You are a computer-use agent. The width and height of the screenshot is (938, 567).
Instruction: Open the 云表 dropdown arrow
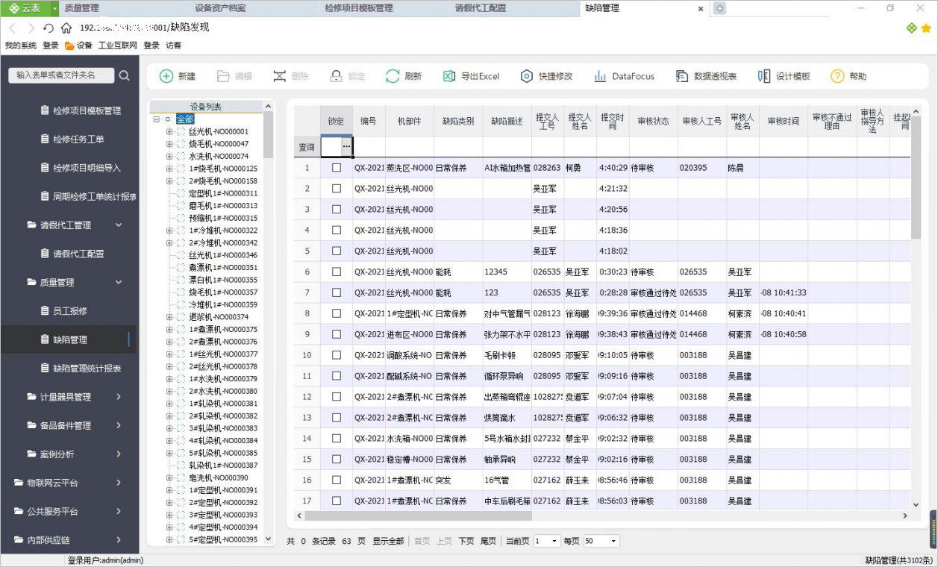55,8
